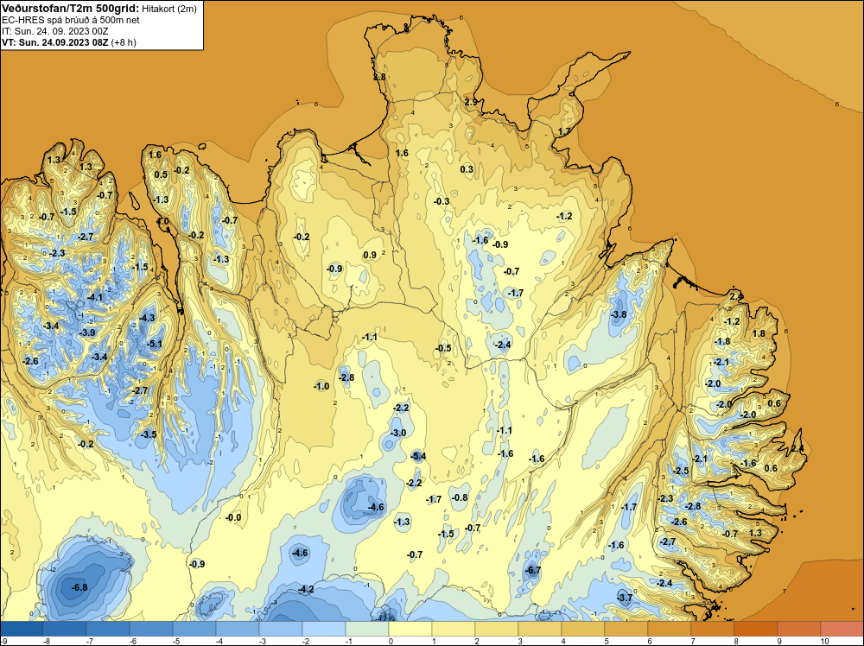Click the '-0.0' temperature value
Image resolution: width=864 pixels, height=646 pixels.
[x=233, y=517]
